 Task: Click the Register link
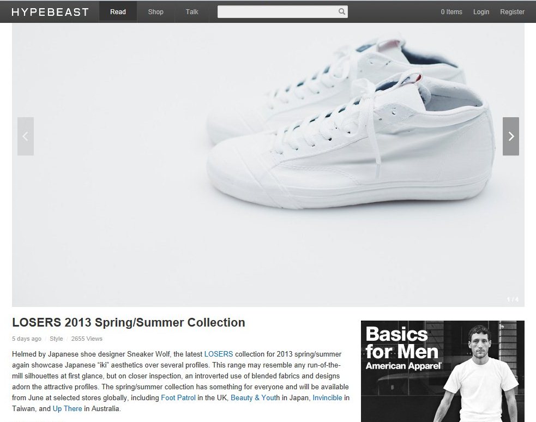[x=512, y=12]
